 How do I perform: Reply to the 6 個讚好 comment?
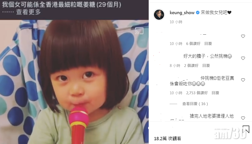tap(208, 44)
